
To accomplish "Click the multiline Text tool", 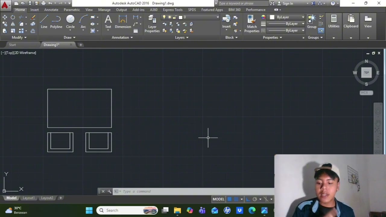I will tap(108, 22).
